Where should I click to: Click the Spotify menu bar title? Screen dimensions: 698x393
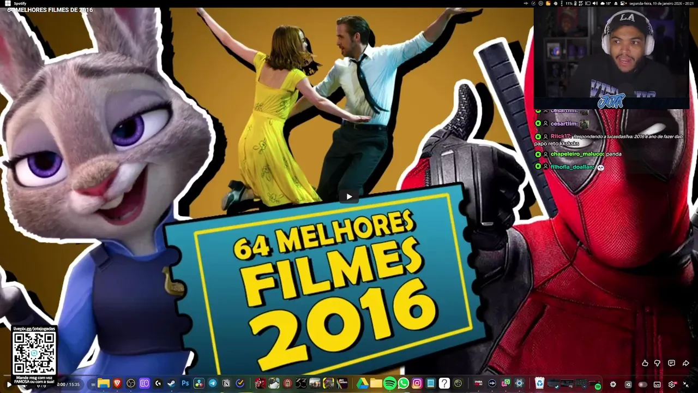20,3
